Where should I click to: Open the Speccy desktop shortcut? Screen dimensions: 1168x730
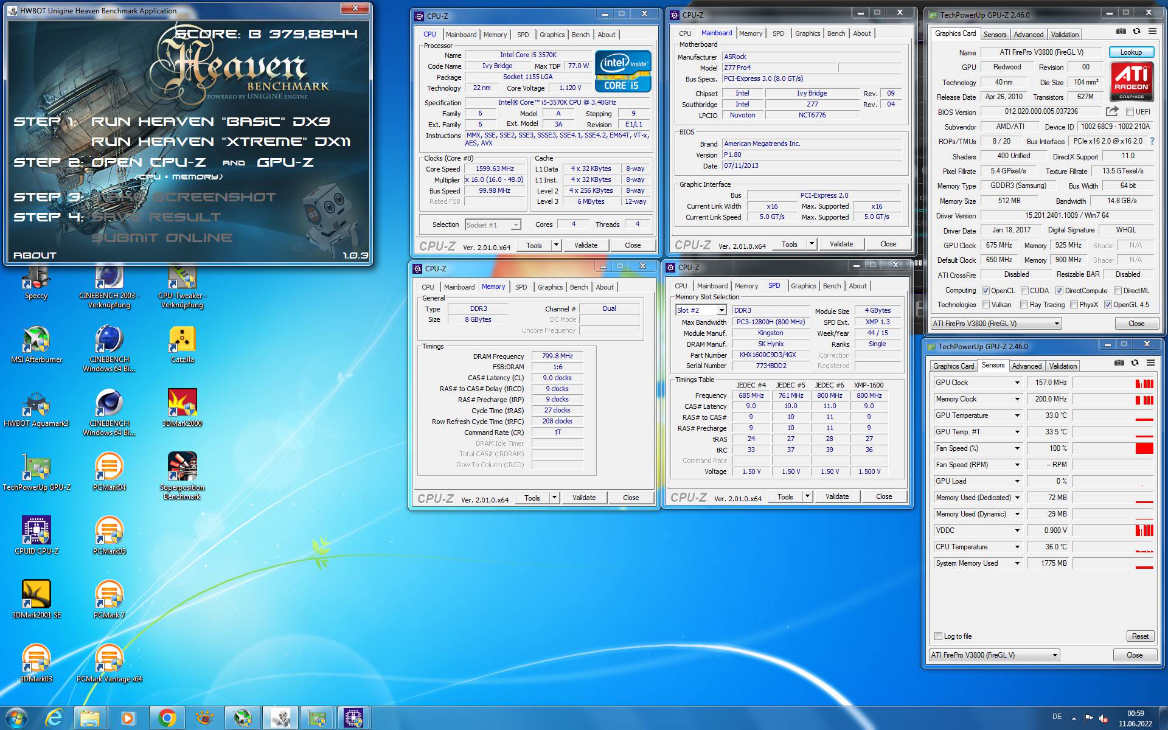pos(36,283)
